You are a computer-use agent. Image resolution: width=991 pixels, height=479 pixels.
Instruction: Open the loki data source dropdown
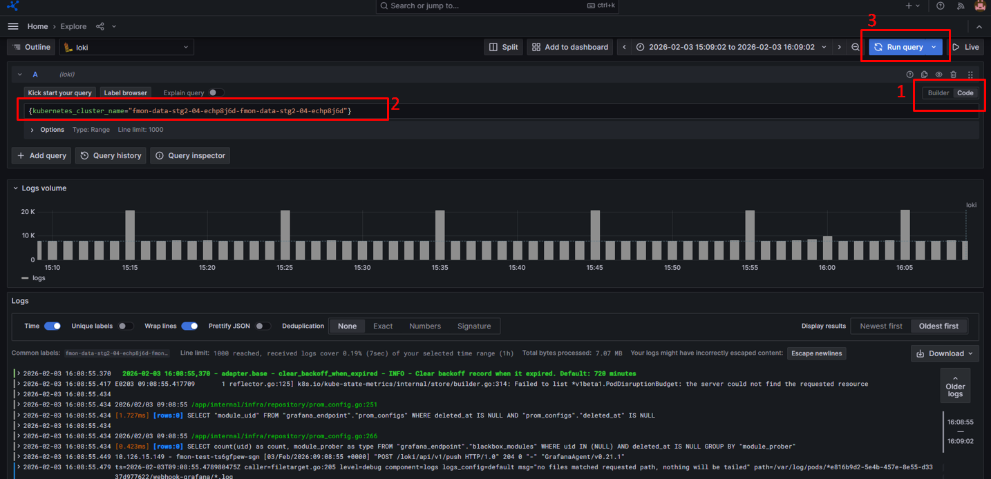coord(126,47)
